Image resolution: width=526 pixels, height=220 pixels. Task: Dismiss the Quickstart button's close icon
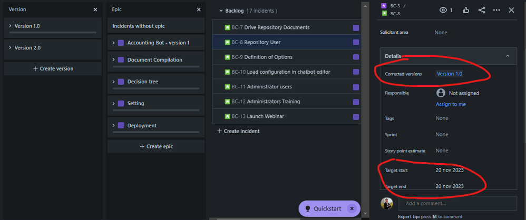tap(352, 208)
